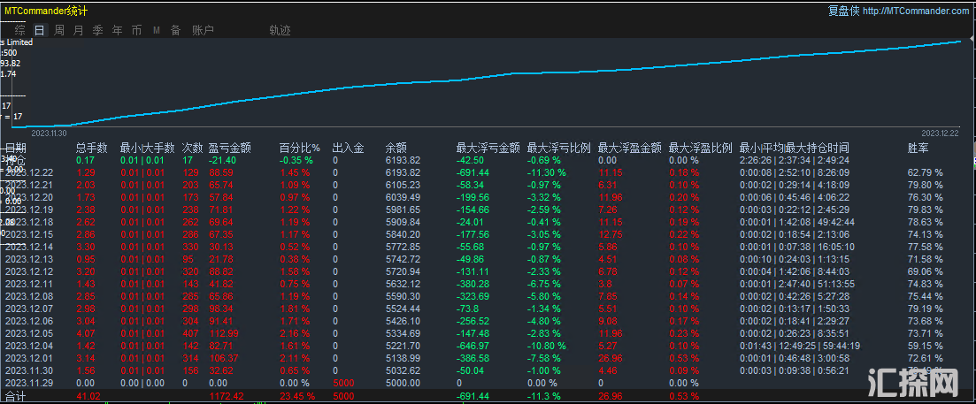Open the 币 (currency) statistics tab

136,30
